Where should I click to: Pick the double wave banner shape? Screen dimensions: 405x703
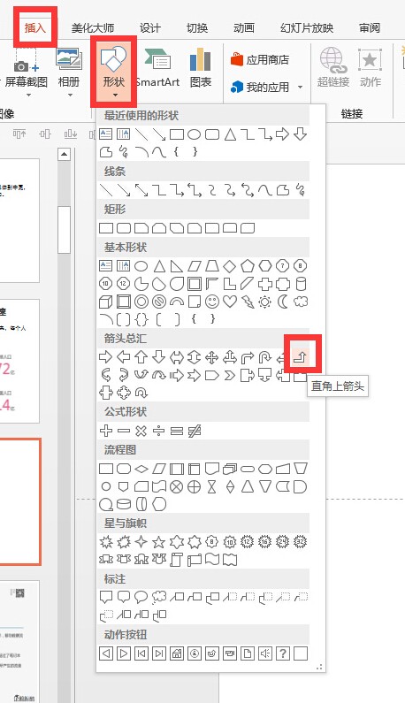pyautogui.click(x=230, y=560)
